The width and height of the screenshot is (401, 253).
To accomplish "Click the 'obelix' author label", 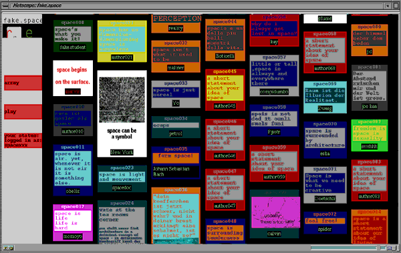I will [x=73, y=191].
